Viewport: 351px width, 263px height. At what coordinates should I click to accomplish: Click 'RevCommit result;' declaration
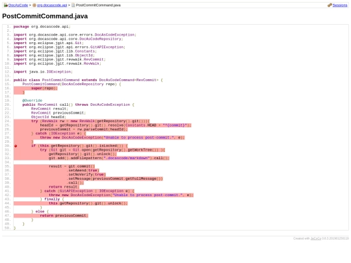click(49, 108)
